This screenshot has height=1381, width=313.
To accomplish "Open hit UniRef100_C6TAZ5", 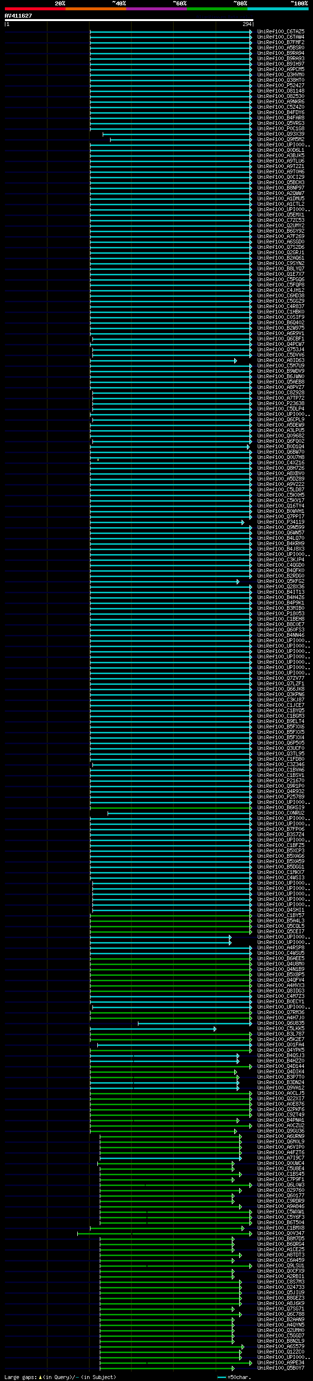I will click(x=281, y=32).
